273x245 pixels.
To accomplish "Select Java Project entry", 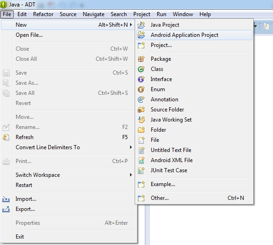I will click(194, 25).
